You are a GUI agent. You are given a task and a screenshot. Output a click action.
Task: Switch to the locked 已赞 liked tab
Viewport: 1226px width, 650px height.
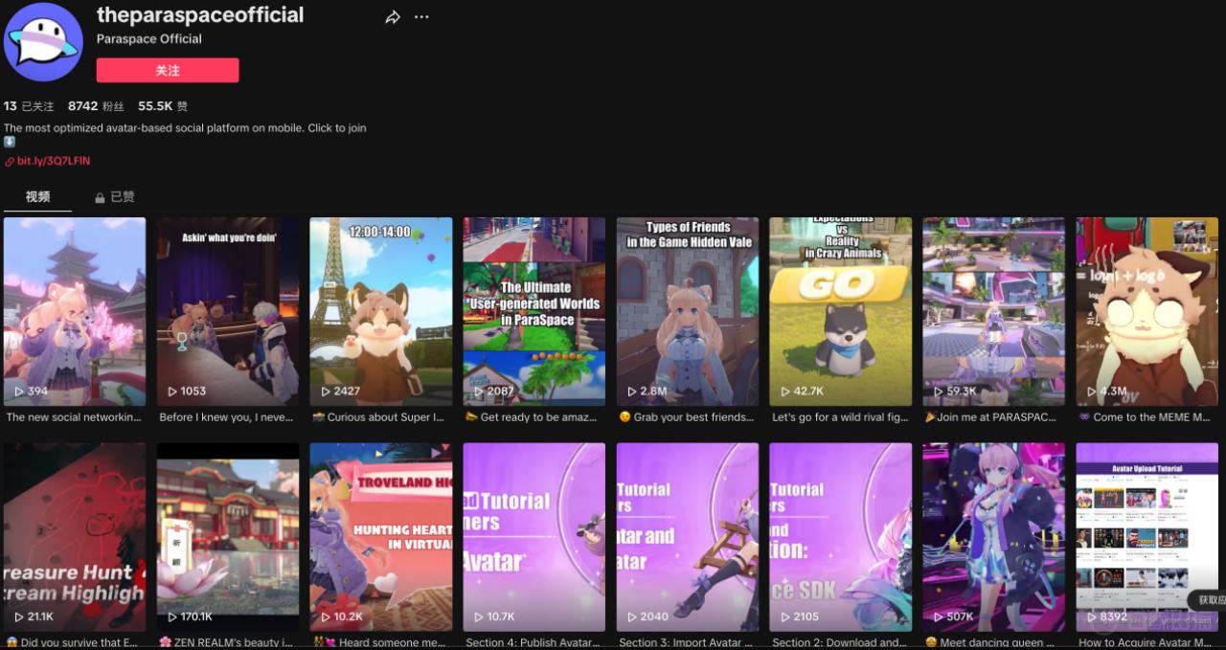(x=115, y=197)
